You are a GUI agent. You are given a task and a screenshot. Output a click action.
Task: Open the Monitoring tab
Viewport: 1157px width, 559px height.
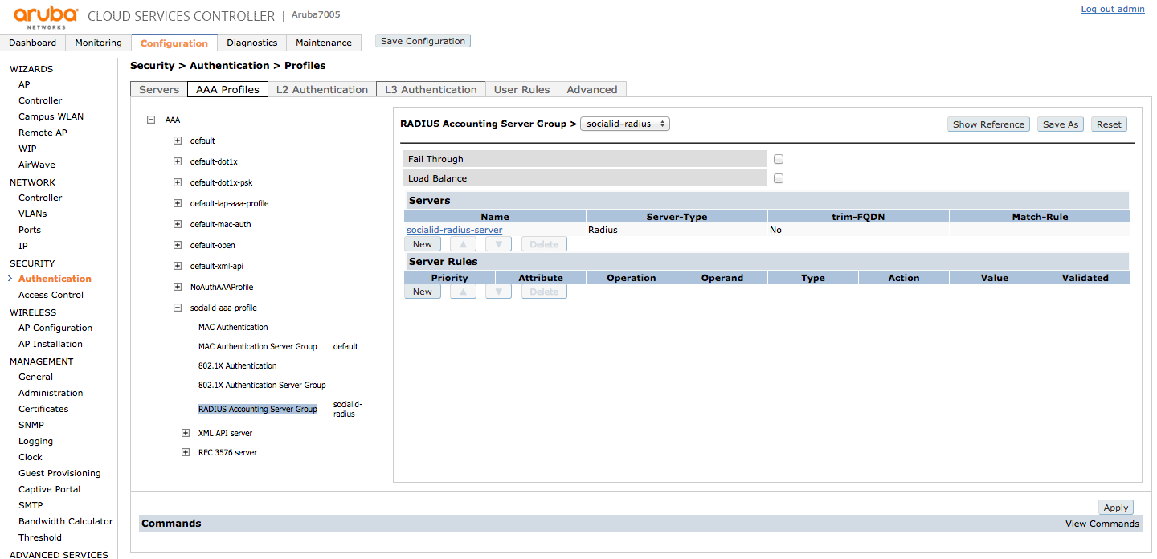point(98,43)
